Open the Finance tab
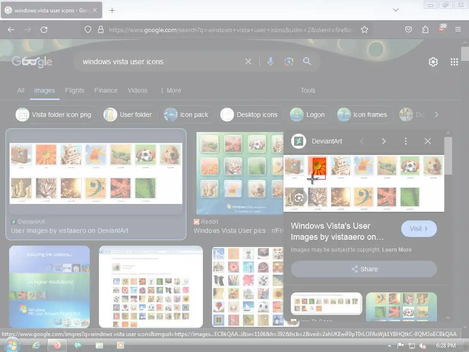Image resolution: width=469 pixels, height=352 pixels. (x=106, y=90)
